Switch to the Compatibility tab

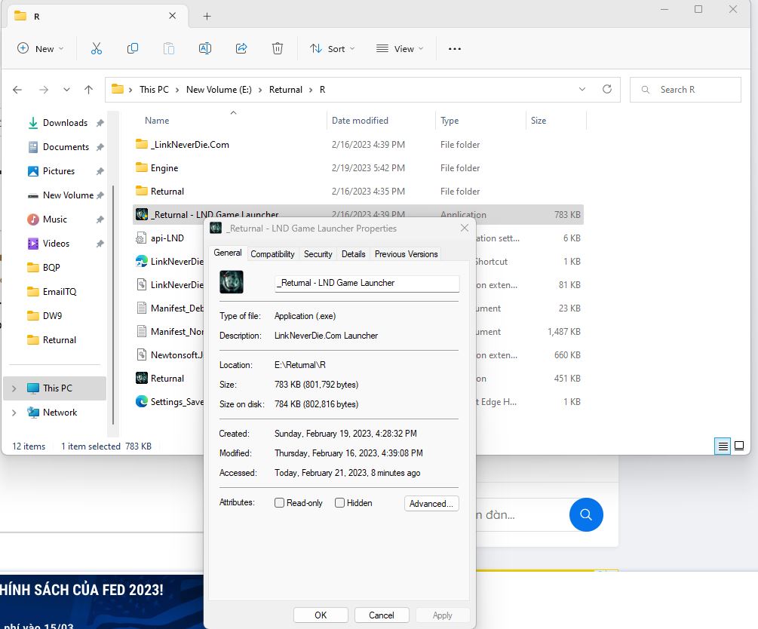coord(272,254)
